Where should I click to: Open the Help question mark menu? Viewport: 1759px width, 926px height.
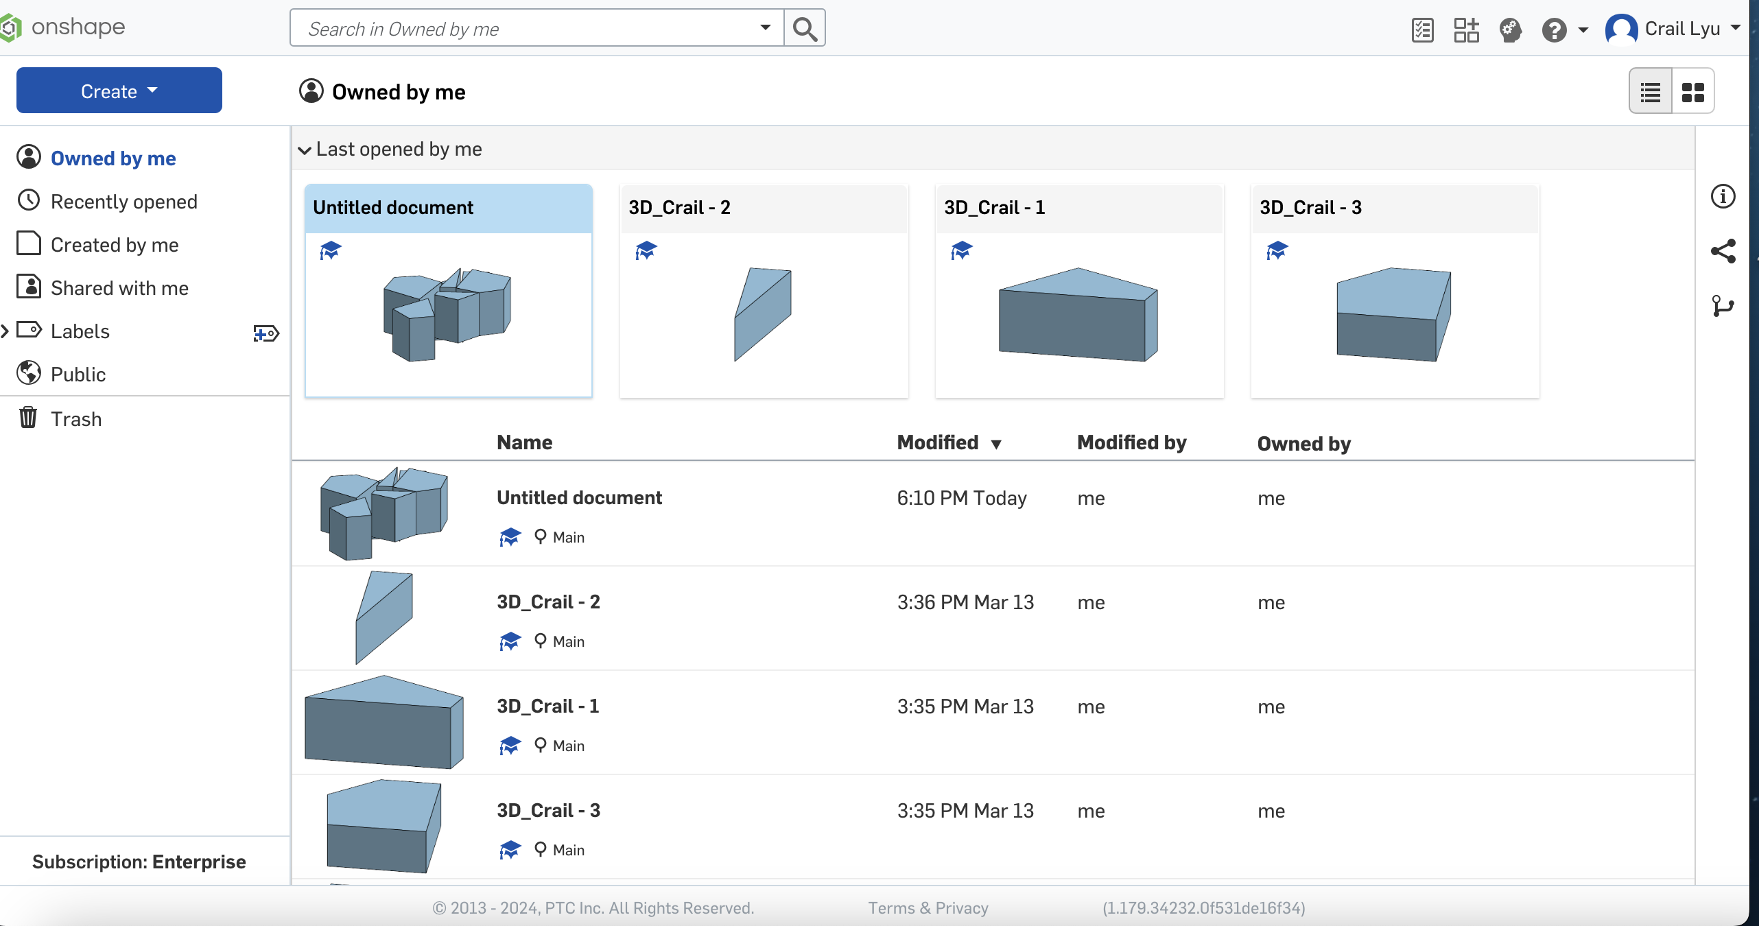1564,29
